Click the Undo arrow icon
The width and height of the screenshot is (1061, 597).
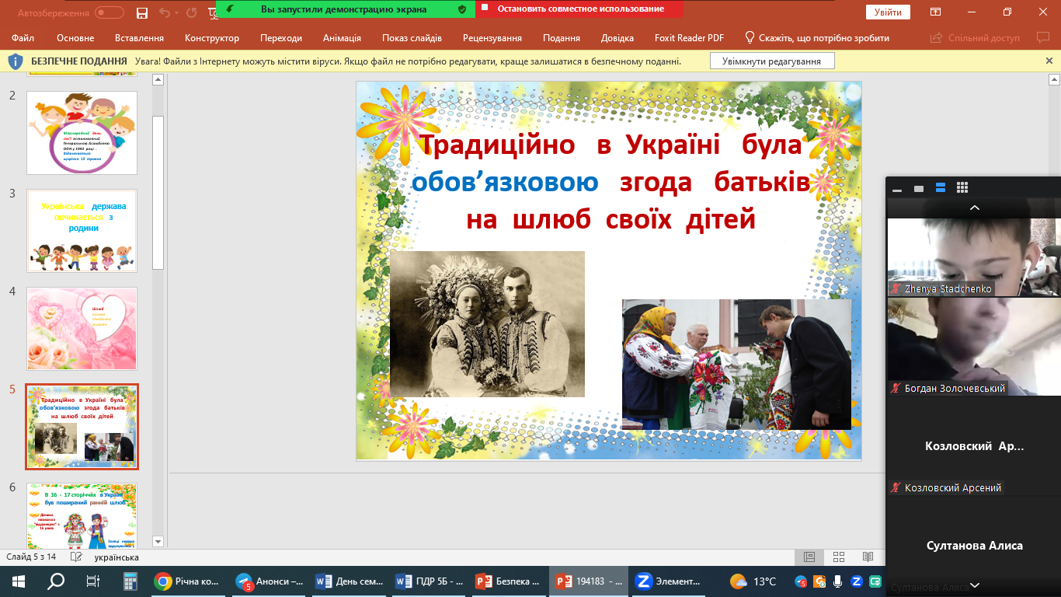coord(164,12)
